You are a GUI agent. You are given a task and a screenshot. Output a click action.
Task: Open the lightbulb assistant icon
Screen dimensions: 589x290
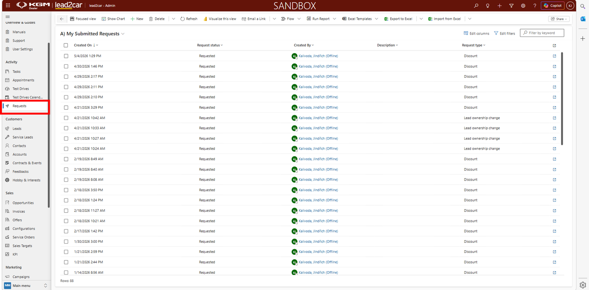pyautogui.click(x=488, y=6)
